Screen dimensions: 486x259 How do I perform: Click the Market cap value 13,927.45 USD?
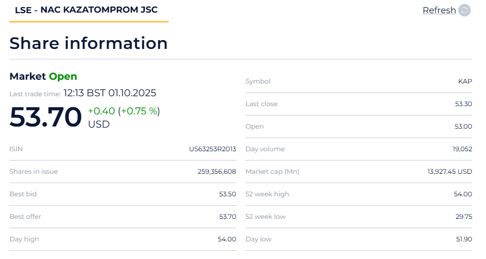click(x=450, y=172)
